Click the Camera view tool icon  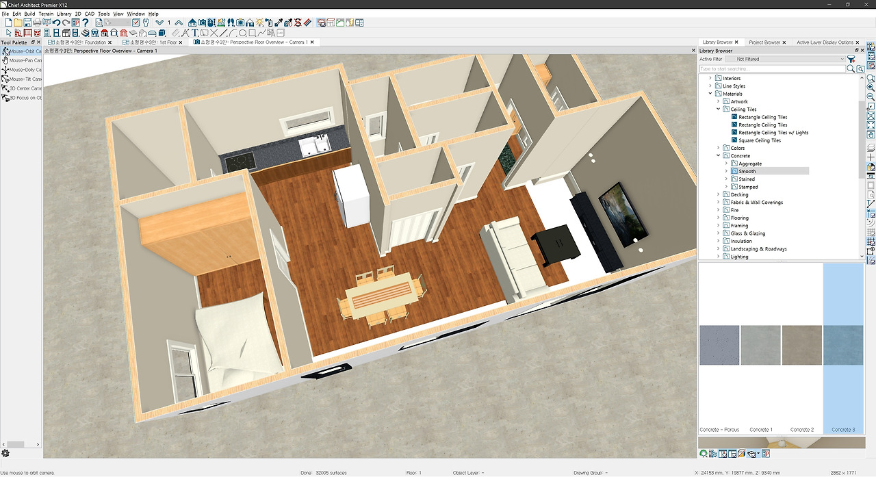202,23
